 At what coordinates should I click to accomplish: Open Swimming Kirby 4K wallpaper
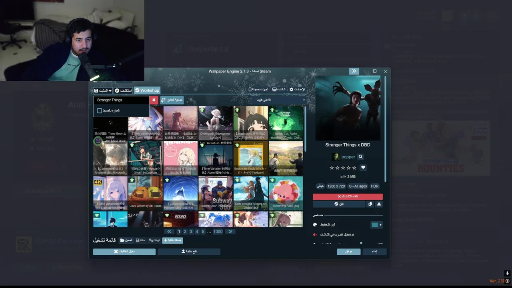tap(286, 194)
